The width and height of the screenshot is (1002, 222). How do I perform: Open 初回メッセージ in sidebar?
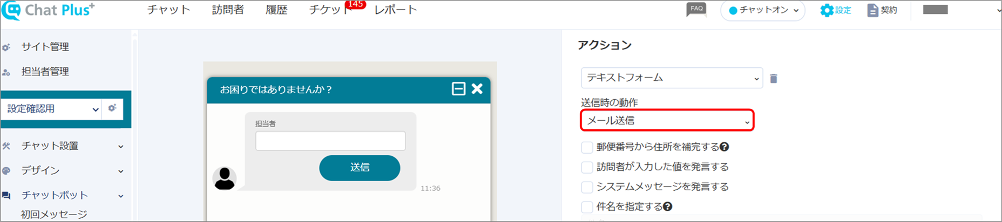click(x=54, y=214)
